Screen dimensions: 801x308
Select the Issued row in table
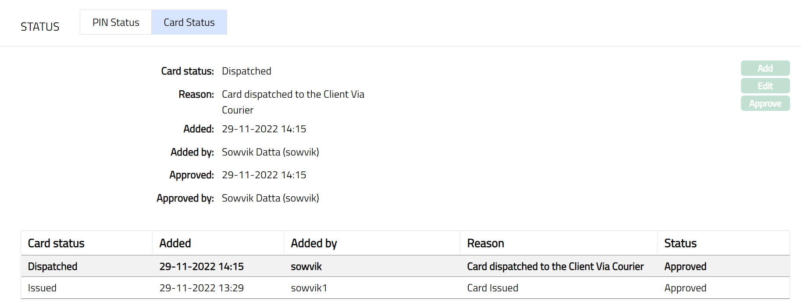pyautogui.click(x=42, y=288)
